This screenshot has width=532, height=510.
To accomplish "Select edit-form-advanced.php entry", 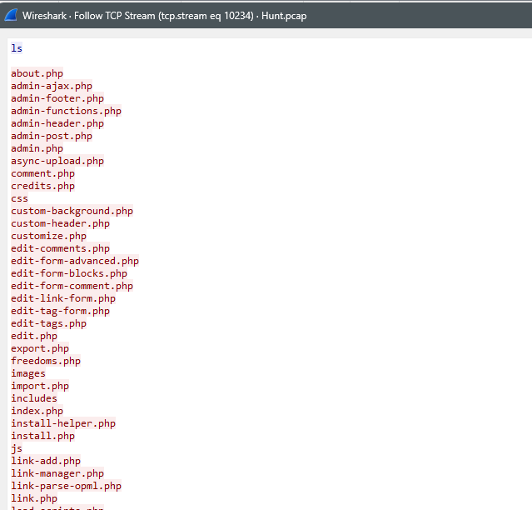I will pos(75,261).
